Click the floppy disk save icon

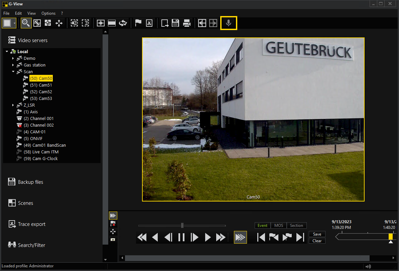tap(175, 23)
